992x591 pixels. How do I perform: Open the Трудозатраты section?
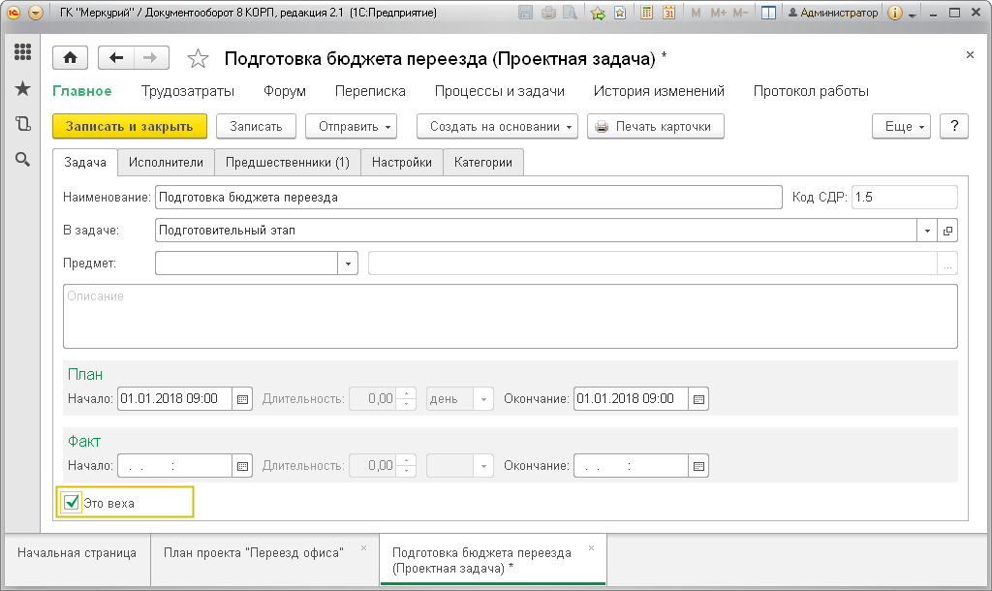pyautogui.click(x=187, y=91)
